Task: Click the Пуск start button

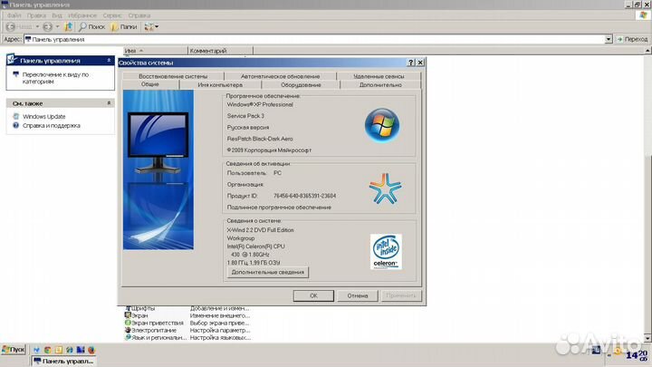Action: point(14,350)
